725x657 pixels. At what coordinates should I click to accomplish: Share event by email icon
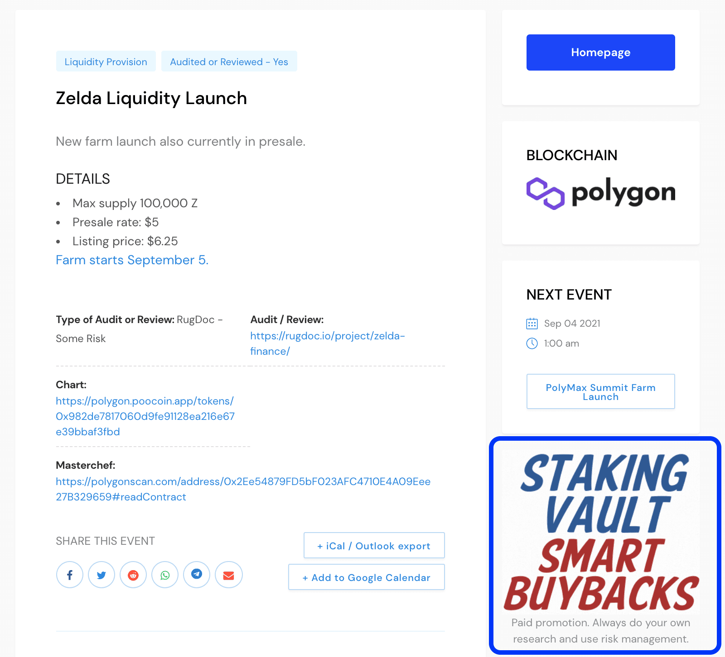229,575
